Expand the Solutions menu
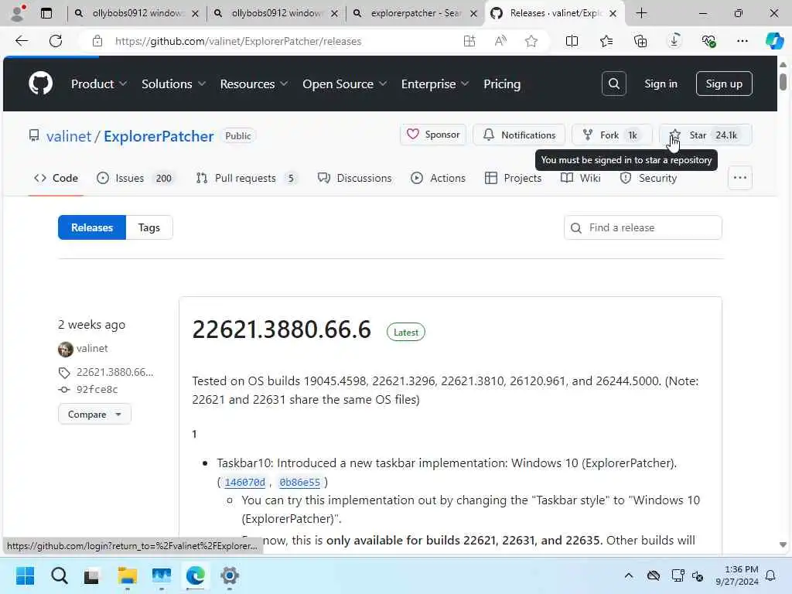This screenshot has width=792, height=594. click(173, 84)
